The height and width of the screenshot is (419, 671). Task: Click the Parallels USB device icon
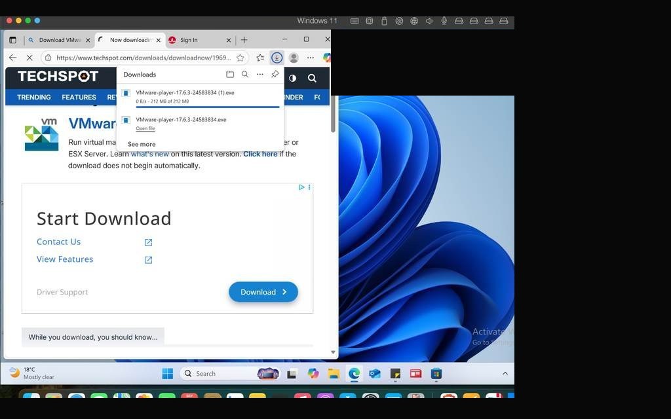coord(384,20)
